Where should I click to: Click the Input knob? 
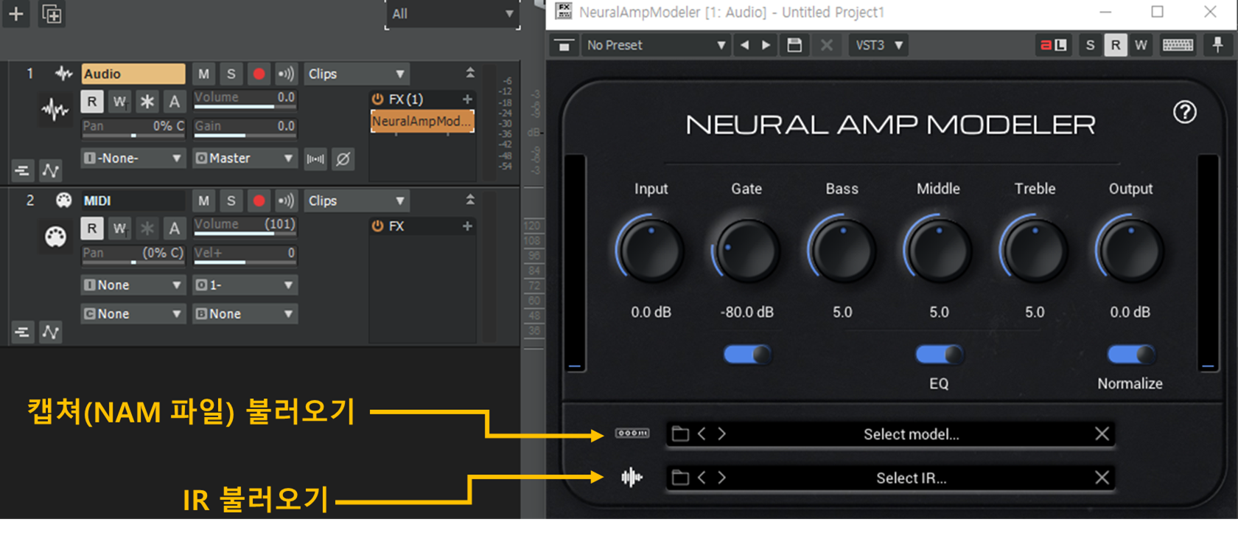point(650,251)
